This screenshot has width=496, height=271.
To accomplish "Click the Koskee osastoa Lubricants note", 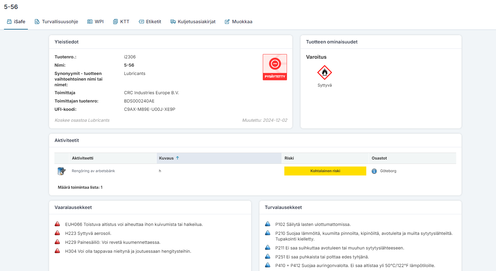I will pos(82,120).
